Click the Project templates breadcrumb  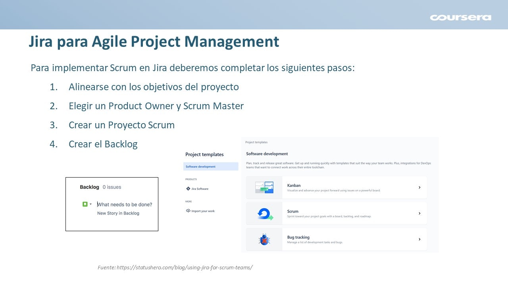pyautogui.click(x=256, y=142)
